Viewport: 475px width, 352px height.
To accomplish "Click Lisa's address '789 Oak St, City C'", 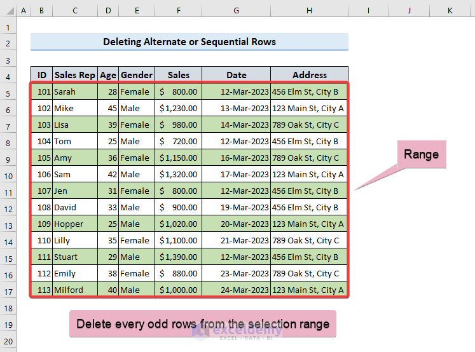I will 309,125.
